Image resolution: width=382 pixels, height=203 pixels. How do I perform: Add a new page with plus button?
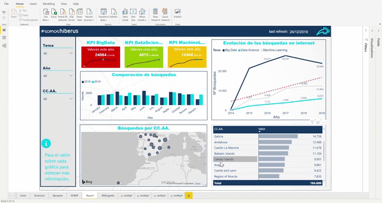pyautogui.click(x=188, y=195)
